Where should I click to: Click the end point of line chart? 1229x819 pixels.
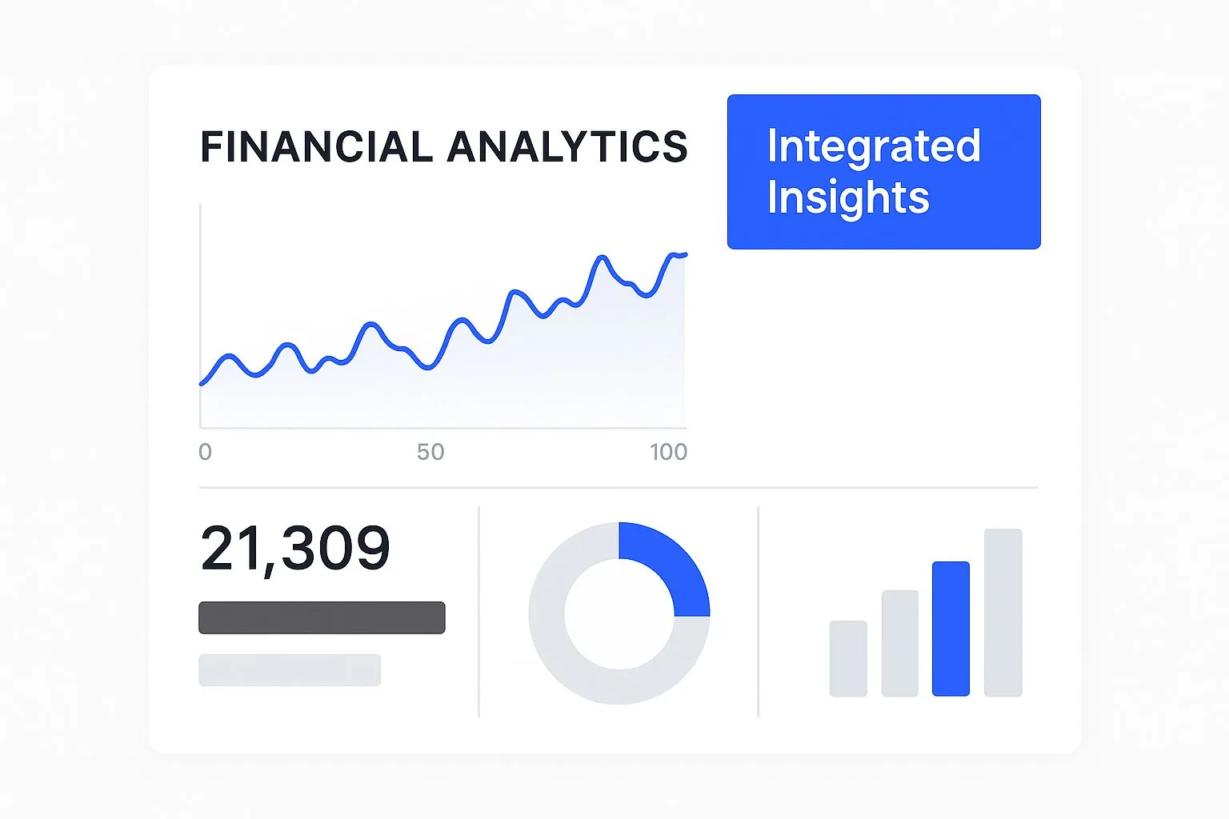(x=686, y=254)
